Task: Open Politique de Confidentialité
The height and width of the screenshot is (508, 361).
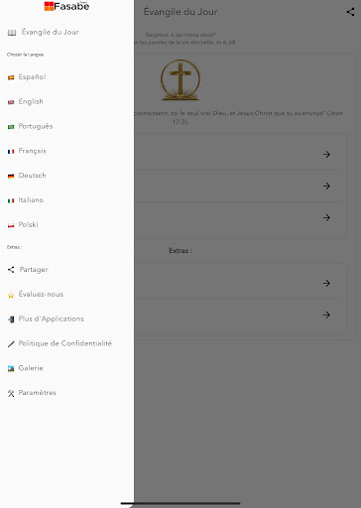Action: [x=65, y=343]
